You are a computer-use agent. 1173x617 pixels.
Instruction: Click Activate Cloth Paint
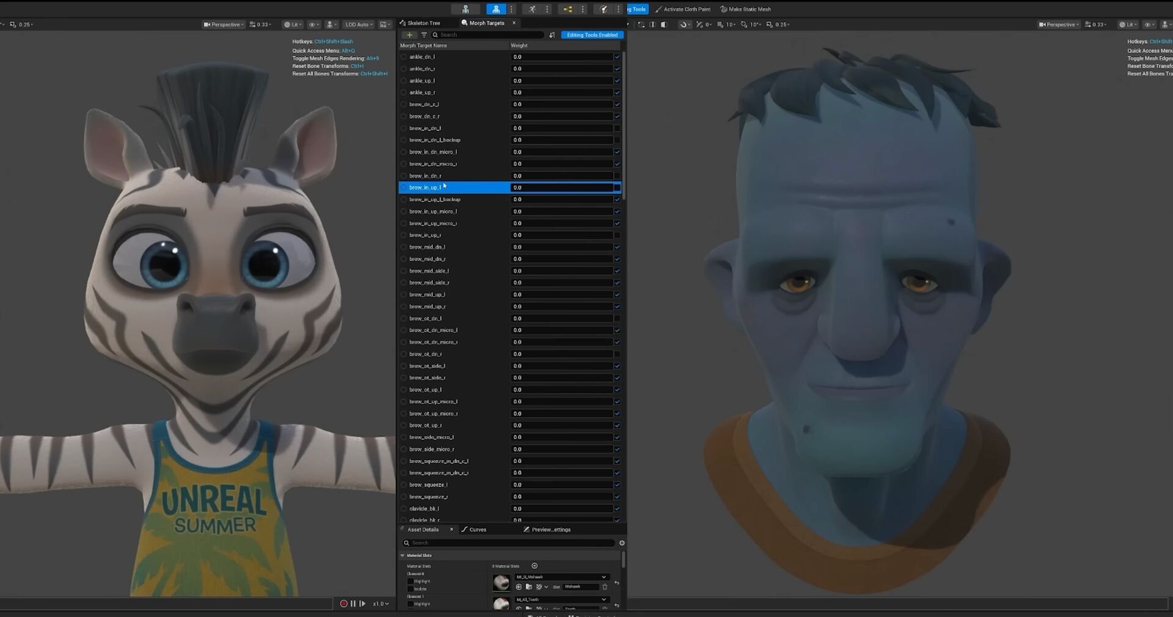[682, 9]
